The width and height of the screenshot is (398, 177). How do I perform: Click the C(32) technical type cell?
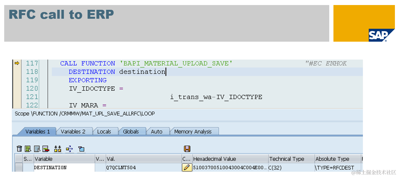click(291, 167)
